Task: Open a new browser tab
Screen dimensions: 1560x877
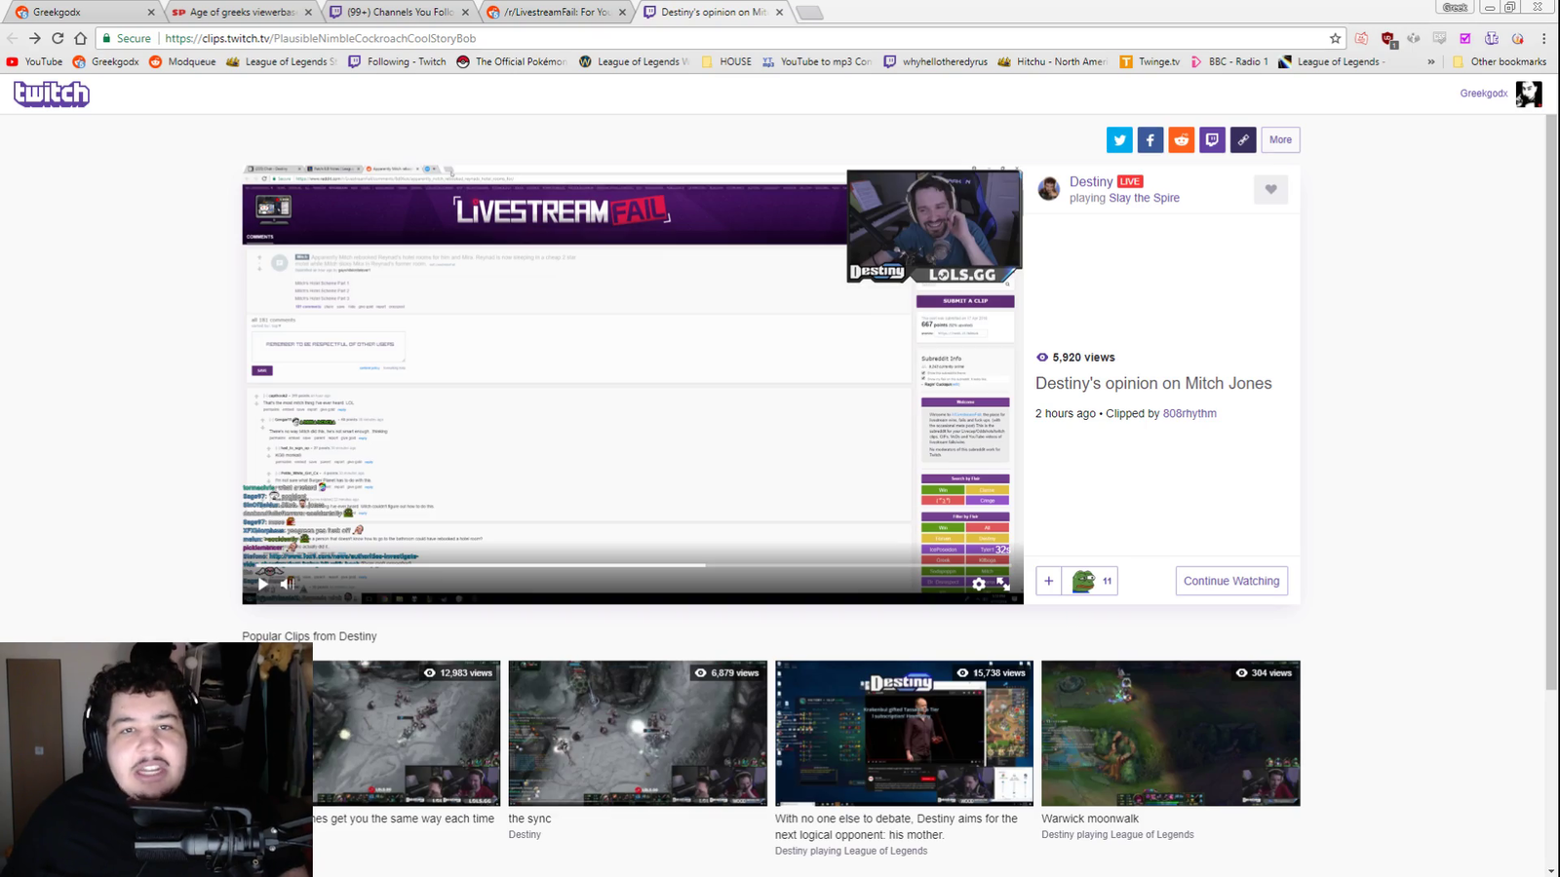Action: 809,13
